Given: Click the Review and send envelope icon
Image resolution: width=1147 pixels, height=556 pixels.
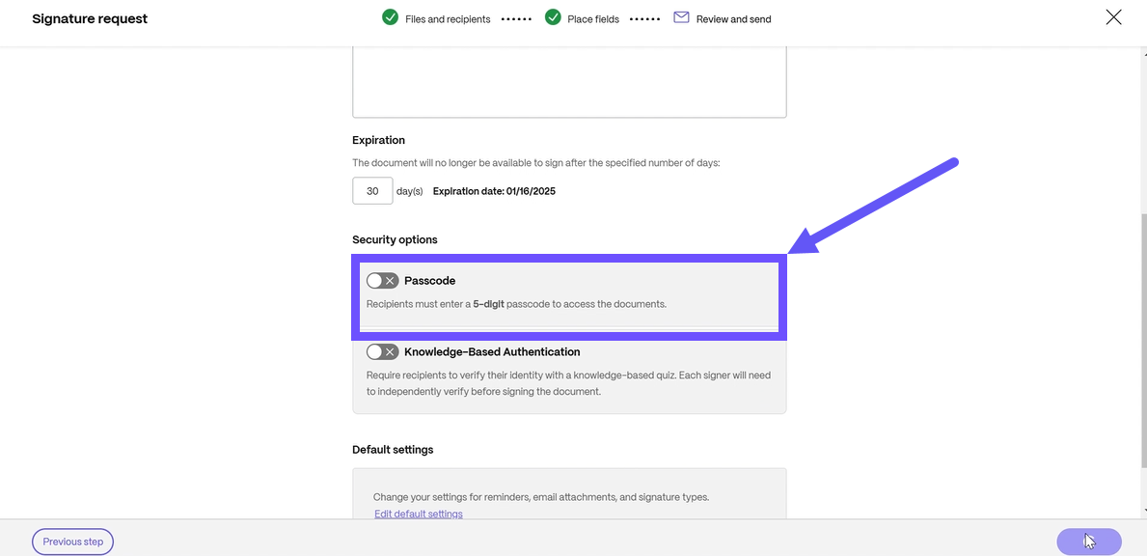Looking at the screenshot, I should 681,17.
